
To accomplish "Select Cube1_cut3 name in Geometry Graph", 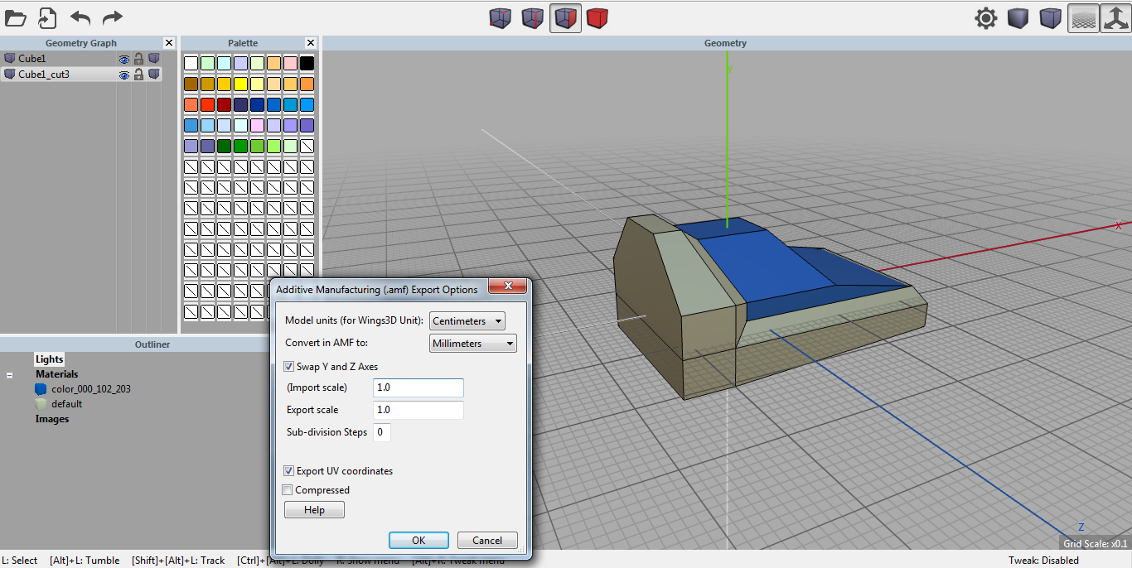I will [x=44, y=75].
